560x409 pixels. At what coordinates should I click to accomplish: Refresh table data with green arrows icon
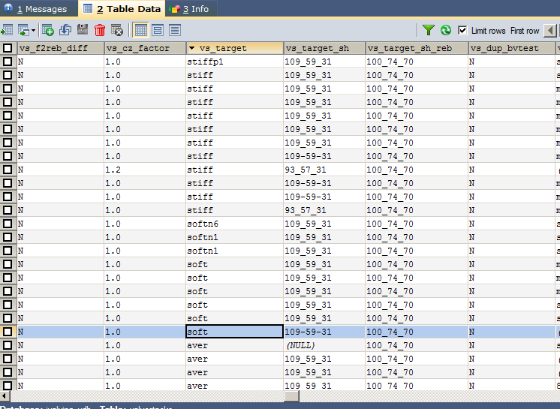446,30
